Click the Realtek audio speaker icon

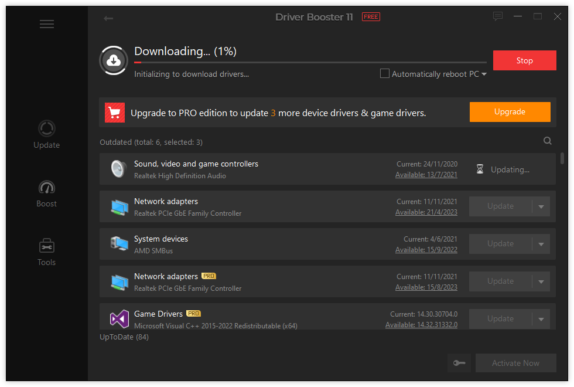pos(118,169)
